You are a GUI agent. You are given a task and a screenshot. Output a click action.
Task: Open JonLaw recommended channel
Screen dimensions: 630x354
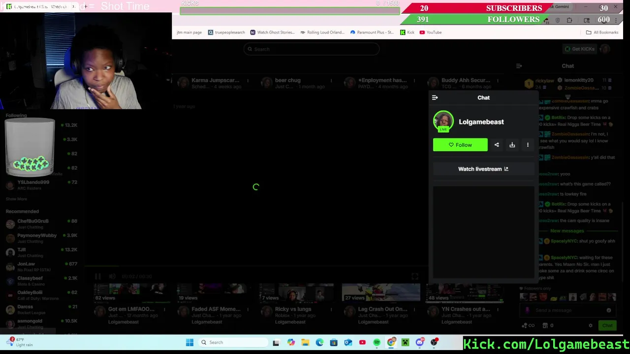coord(41,266)
